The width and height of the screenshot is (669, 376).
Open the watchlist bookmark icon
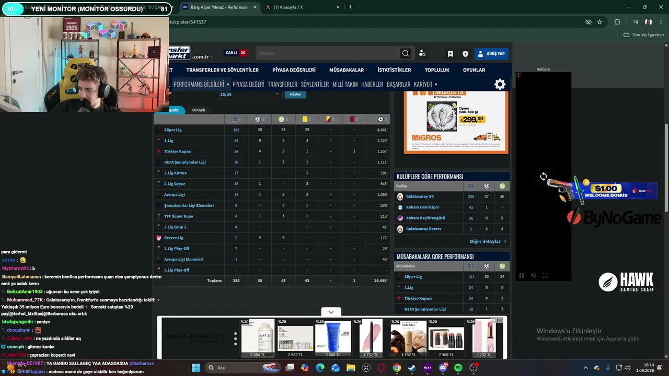point(450,54)
